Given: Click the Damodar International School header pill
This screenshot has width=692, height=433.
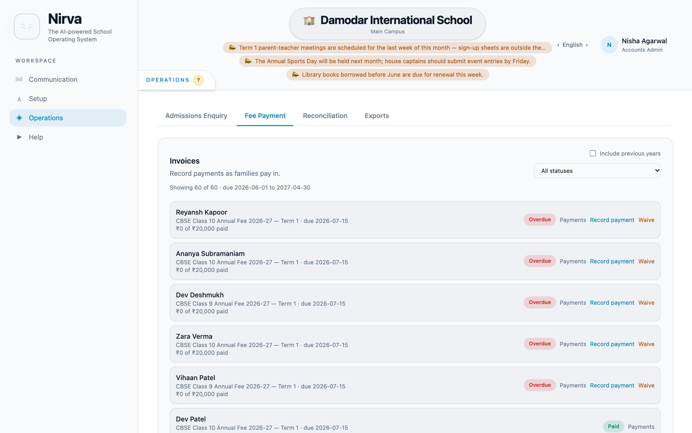Looking at the screenshot, I should tap(387, 24).
